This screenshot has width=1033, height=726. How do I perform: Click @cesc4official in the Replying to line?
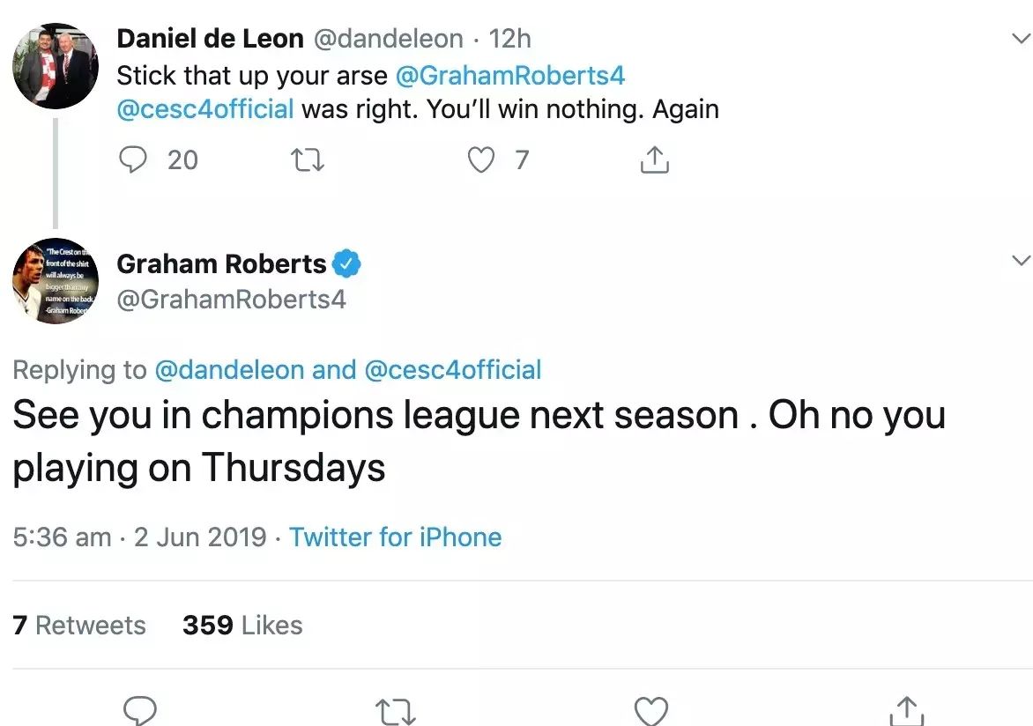(x=453, y=370)
